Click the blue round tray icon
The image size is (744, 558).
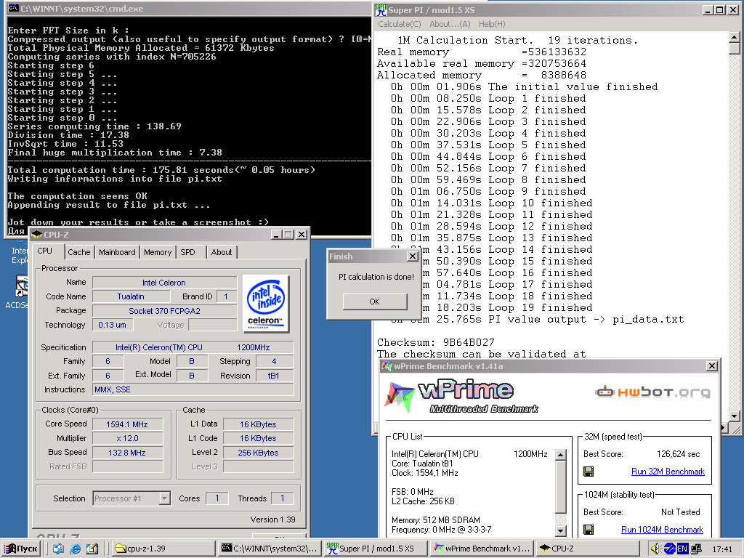669,549
